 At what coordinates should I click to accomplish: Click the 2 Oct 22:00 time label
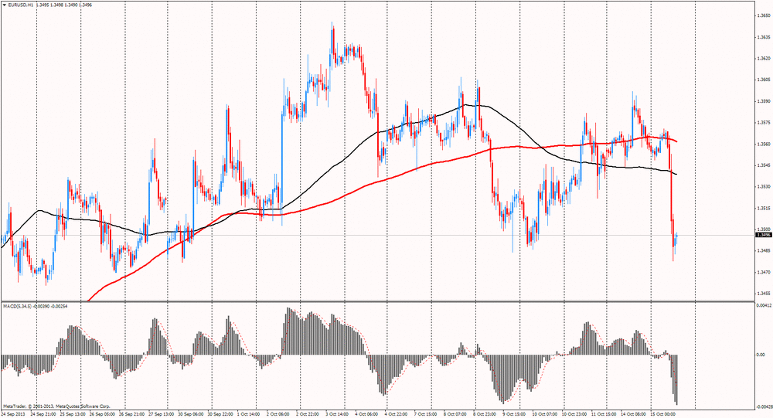click(308, 414)
